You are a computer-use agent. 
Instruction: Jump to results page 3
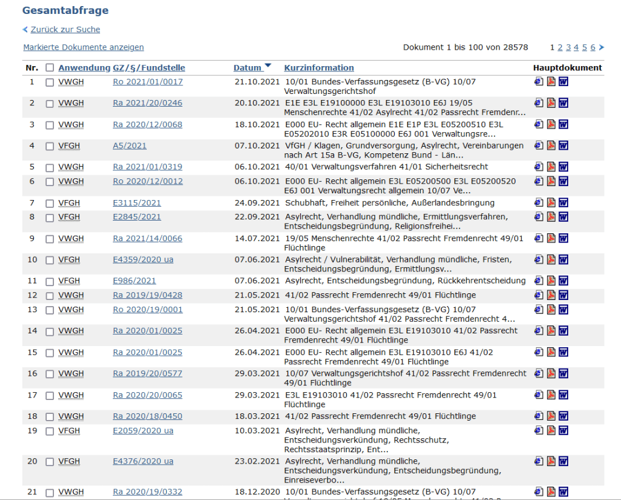click(x=569, y=47)
